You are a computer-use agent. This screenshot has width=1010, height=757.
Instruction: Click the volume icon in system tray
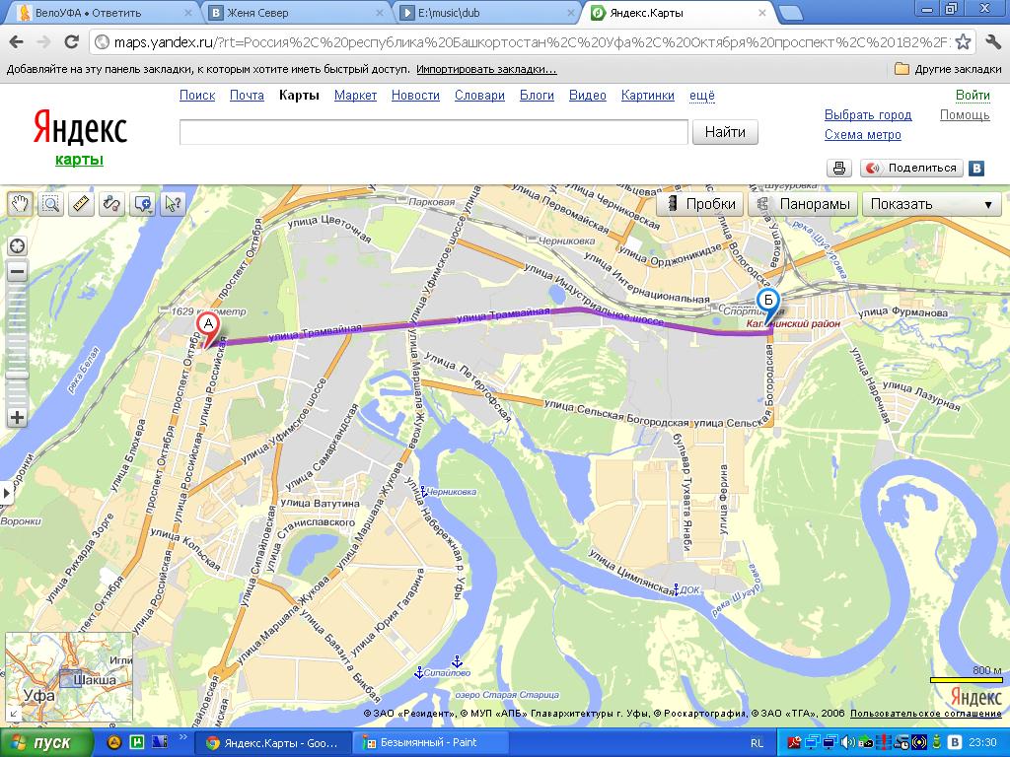850,743
